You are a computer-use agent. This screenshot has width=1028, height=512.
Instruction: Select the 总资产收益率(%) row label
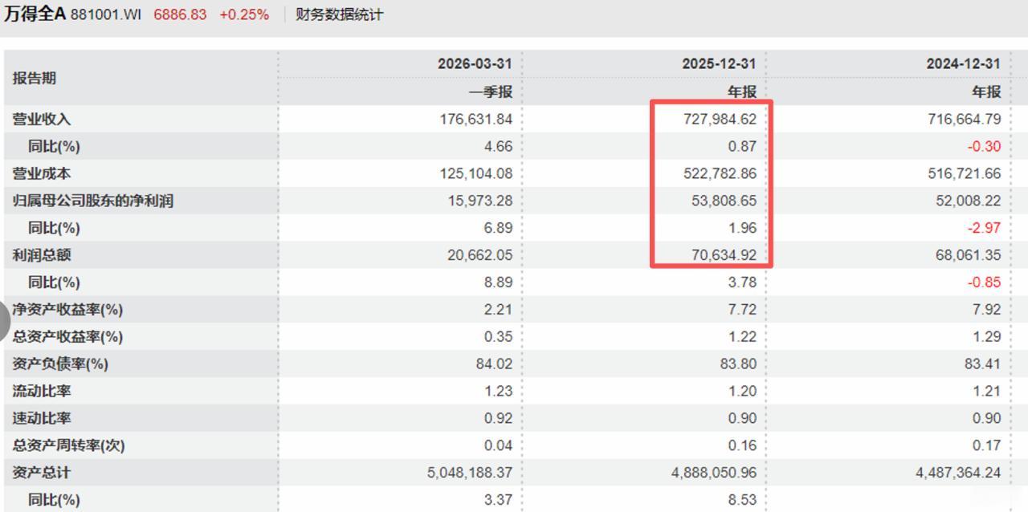67,337
